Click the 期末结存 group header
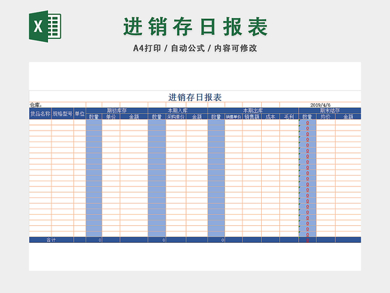390x293 pixels. (330, 110)
